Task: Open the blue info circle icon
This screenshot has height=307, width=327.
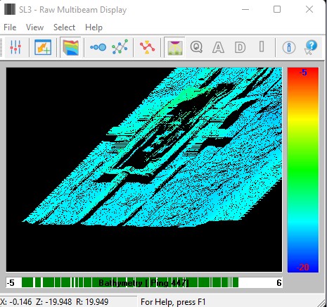Action: coord(289,47)
